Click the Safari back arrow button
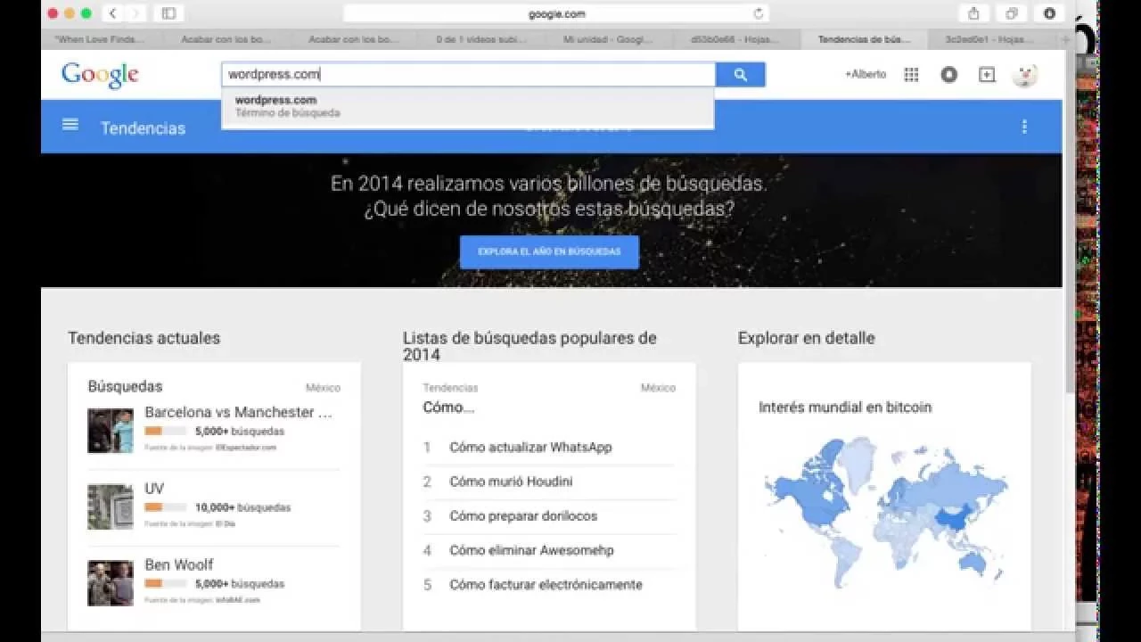 [x=113, y=13]
